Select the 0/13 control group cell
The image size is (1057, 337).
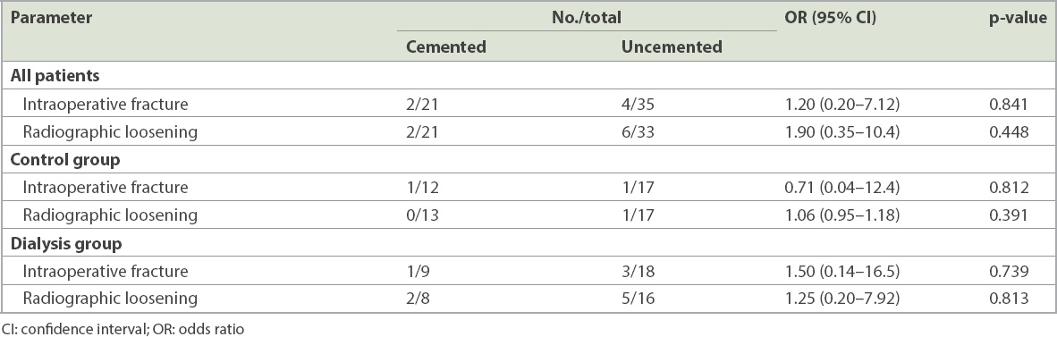pyautogui.click(x=422, y=215)
